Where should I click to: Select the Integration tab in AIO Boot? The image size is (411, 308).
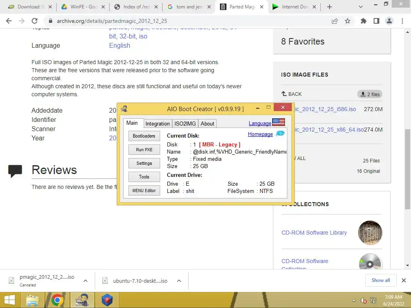[157, 124]
